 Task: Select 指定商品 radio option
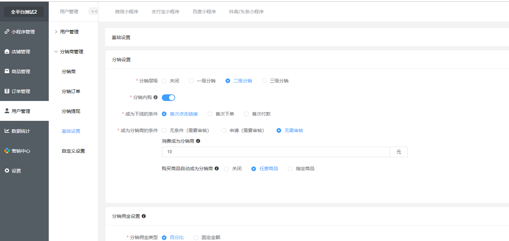(301, 169)
